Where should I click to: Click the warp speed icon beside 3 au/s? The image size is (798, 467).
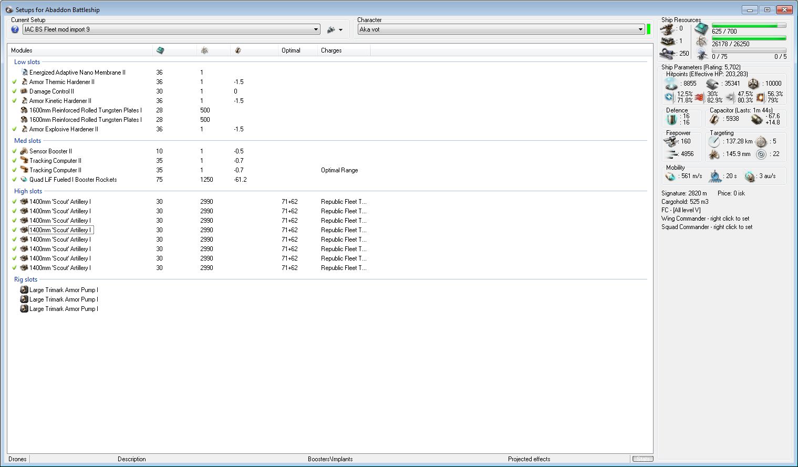point(750,177)
